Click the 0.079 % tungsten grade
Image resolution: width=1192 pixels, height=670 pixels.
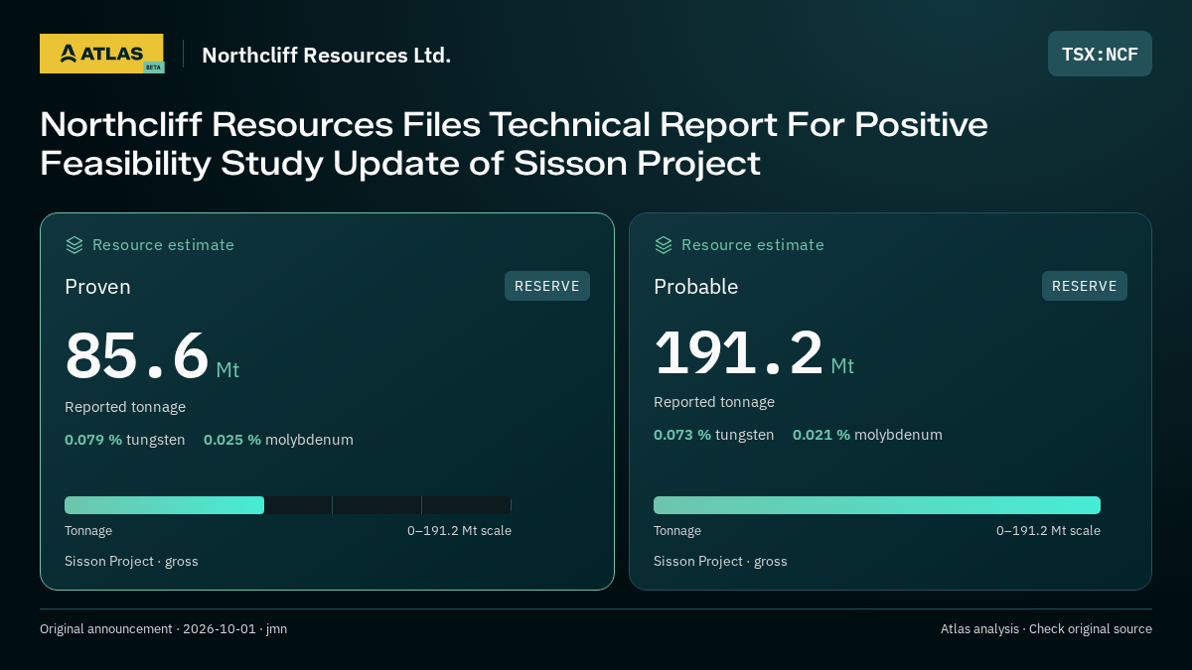pos(125,440)
